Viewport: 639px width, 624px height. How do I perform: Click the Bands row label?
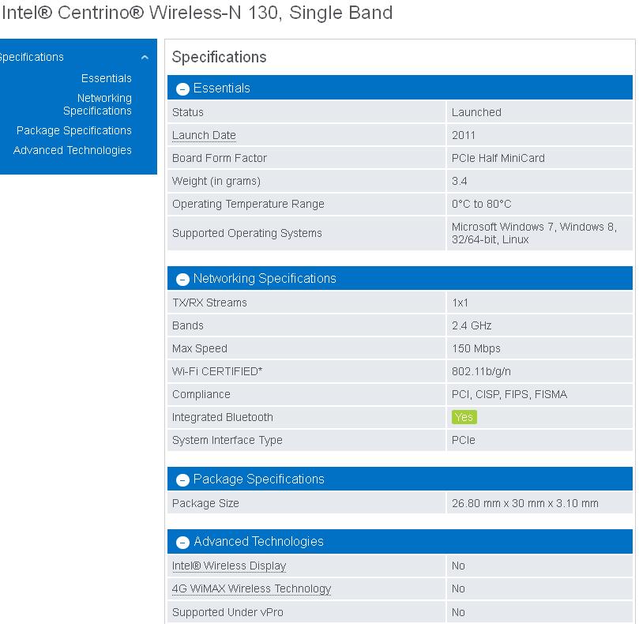click(x=188, y=325)
